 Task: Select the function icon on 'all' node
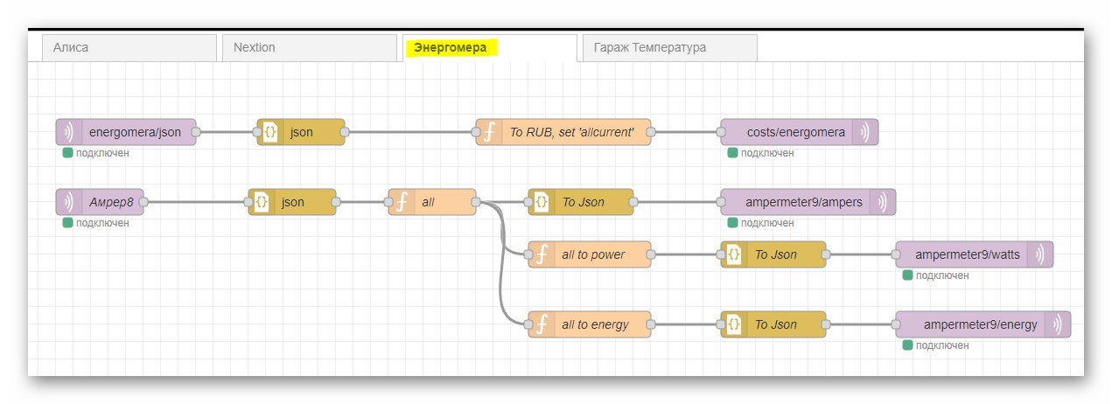click(402, 202)
